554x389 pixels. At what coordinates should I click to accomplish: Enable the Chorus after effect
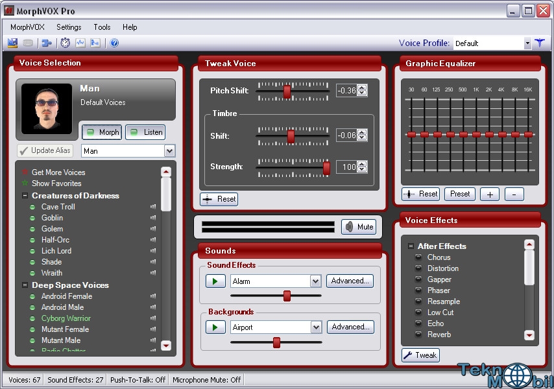[x=418, y=257]
